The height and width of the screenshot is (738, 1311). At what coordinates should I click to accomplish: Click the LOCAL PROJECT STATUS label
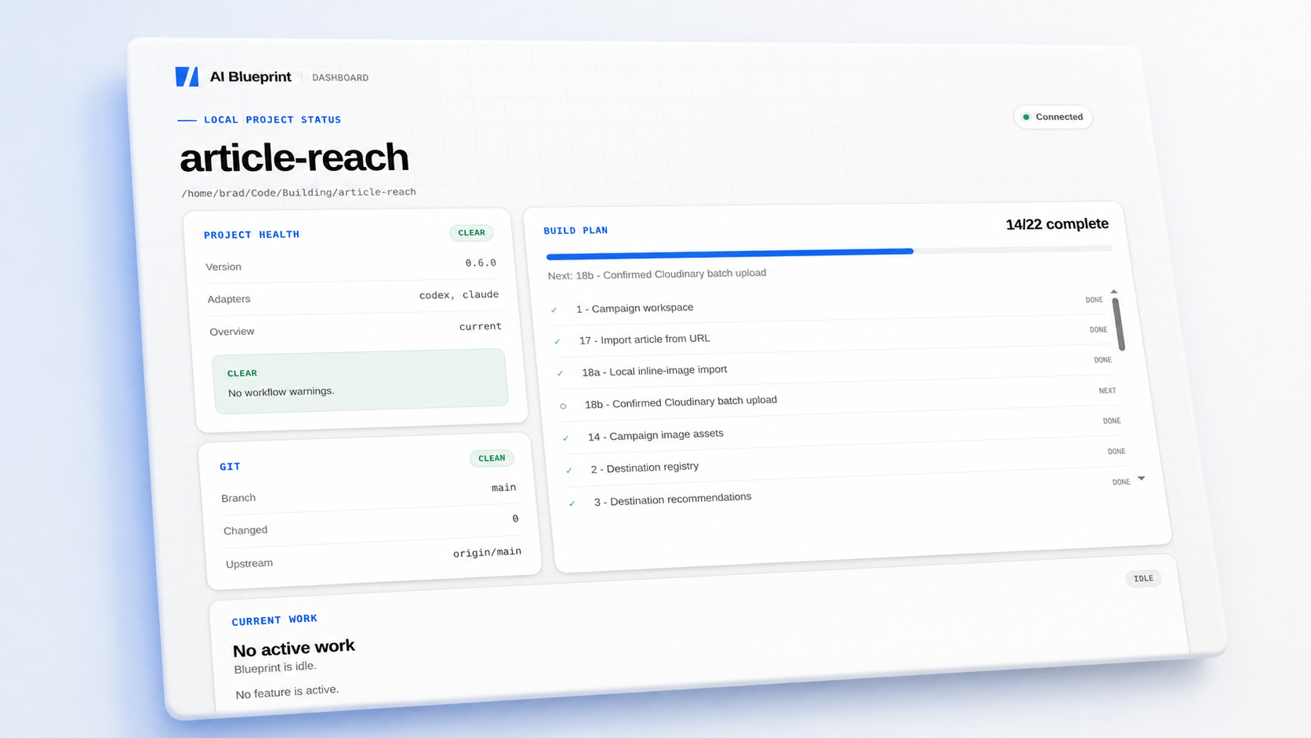coord(272,120)
